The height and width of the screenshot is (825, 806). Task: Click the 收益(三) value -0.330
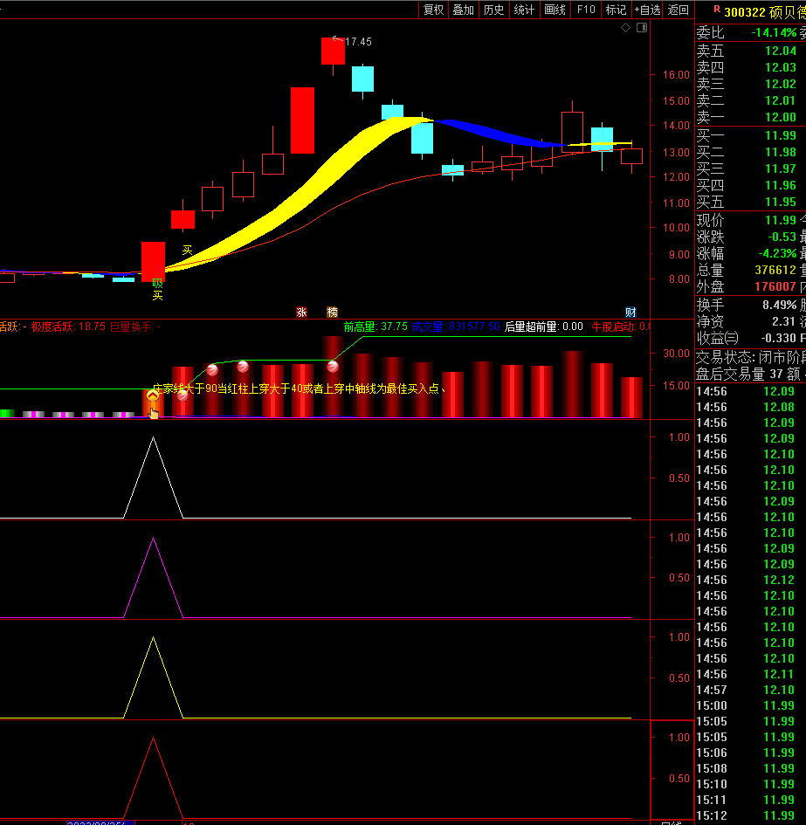[x=779, y=338]
